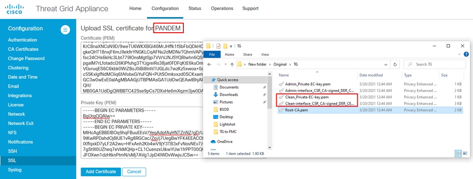Open Explorer File menu
Image resolution: width=473 pixels, height=179 pixels.
212,54
